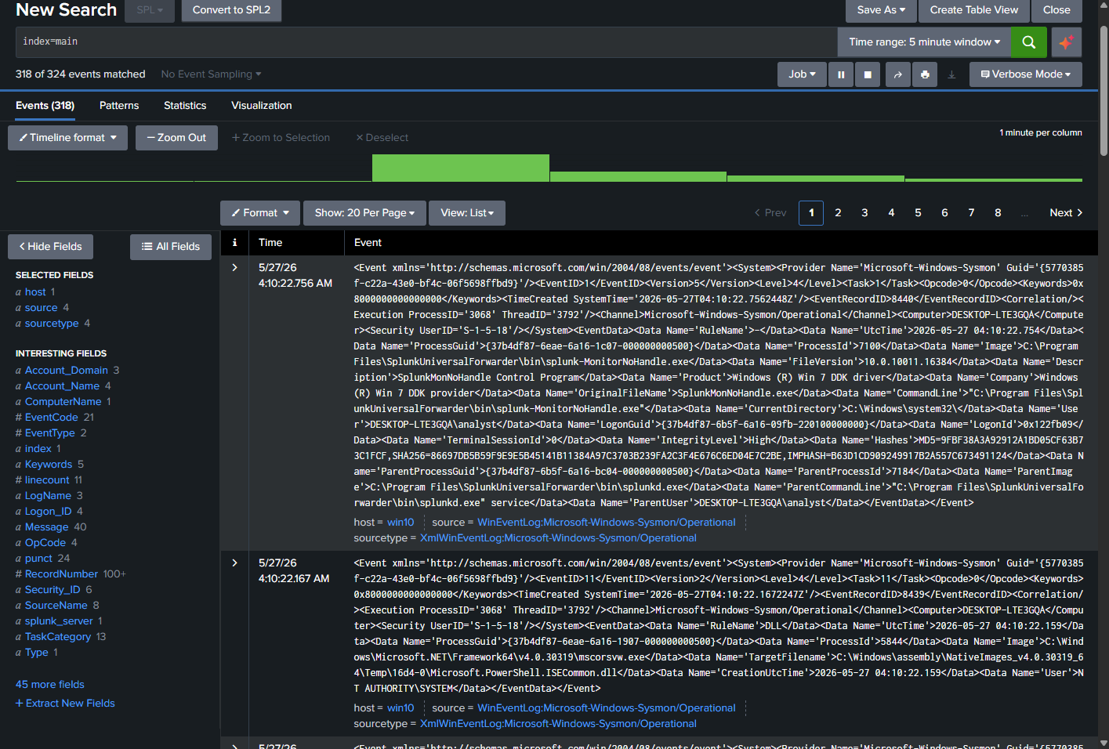Open the Security_ID field
The image size is (1109, 749).
[x=53, y=590]
